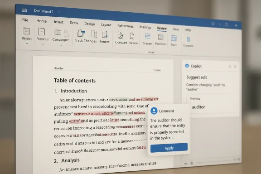Click the Drawee list icon
This screenshot has width=261, height=174.
click(x=148, y=36)
